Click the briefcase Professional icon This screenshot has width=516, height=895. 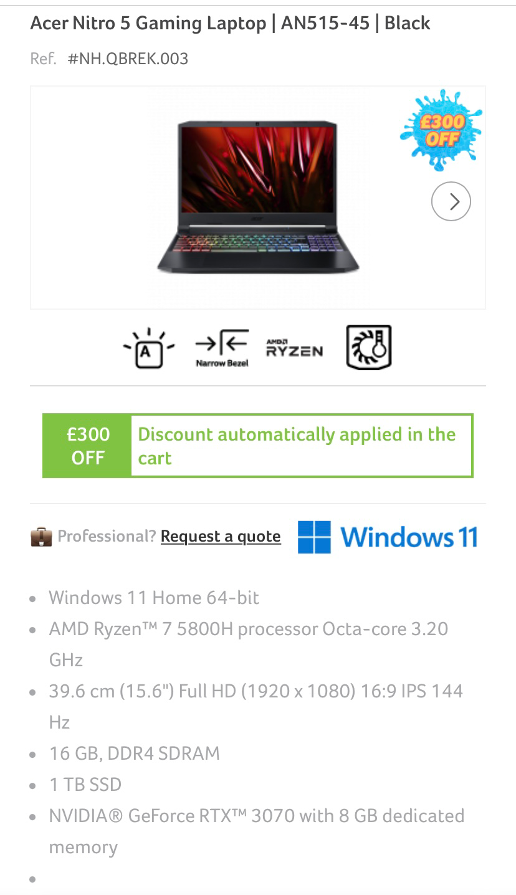coord(41,536)
